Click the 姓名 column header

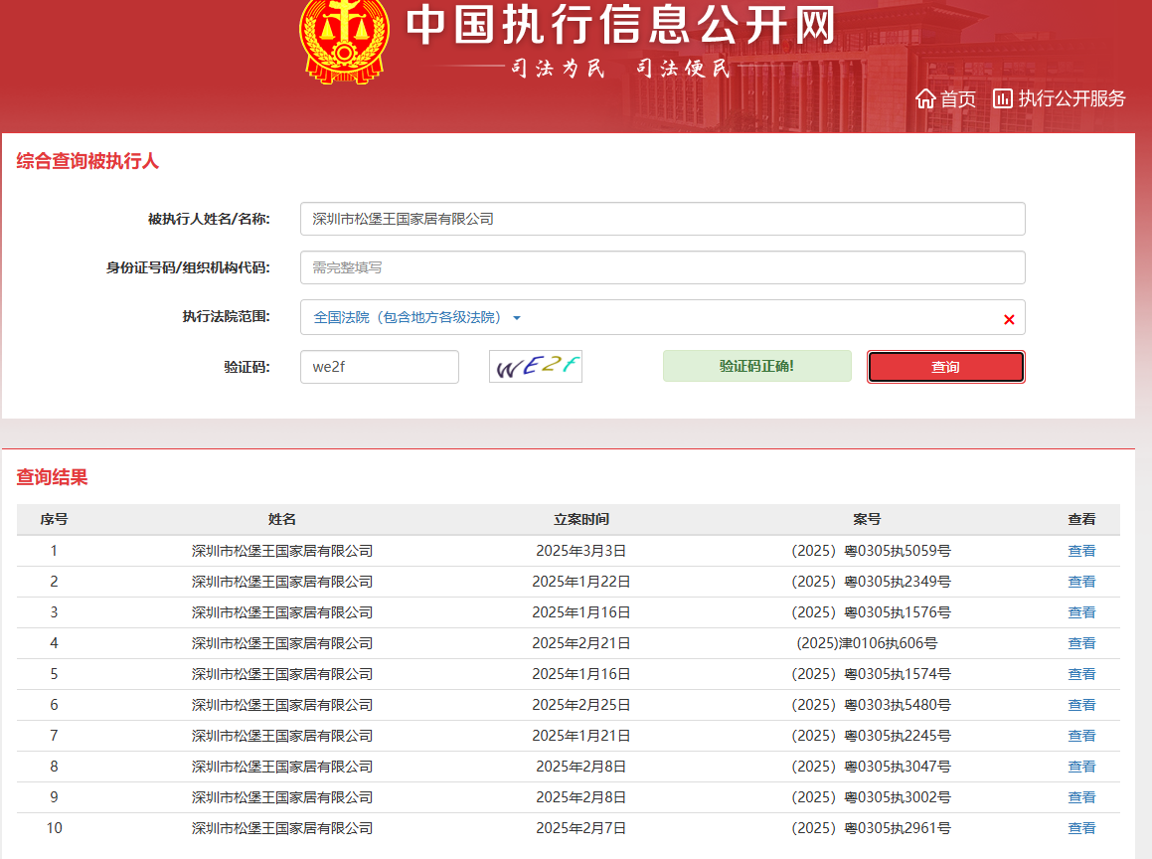pos(282,520)
